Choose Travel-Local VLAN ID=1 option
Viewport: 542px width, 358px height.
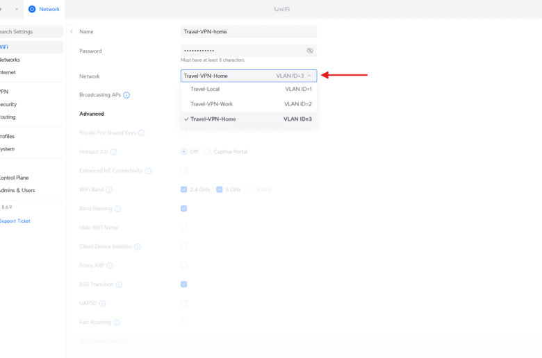click(x=249, y=89)
